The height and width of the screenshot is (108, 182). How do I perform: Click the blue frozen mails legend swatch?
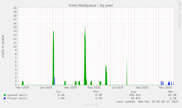[x=5, y=98]
